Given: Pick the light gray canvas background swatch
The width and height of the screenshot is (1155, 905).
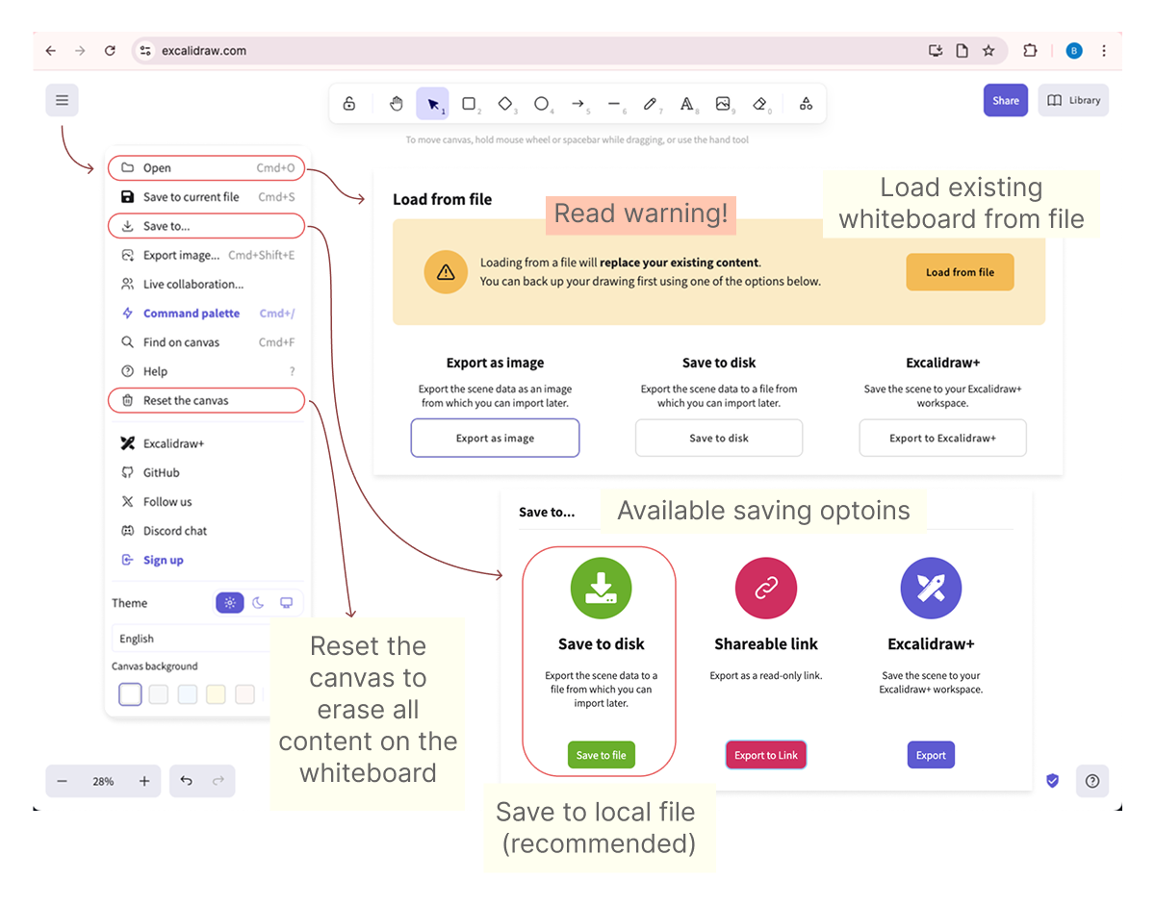Looking at the screenshot, I should (159, 693).
